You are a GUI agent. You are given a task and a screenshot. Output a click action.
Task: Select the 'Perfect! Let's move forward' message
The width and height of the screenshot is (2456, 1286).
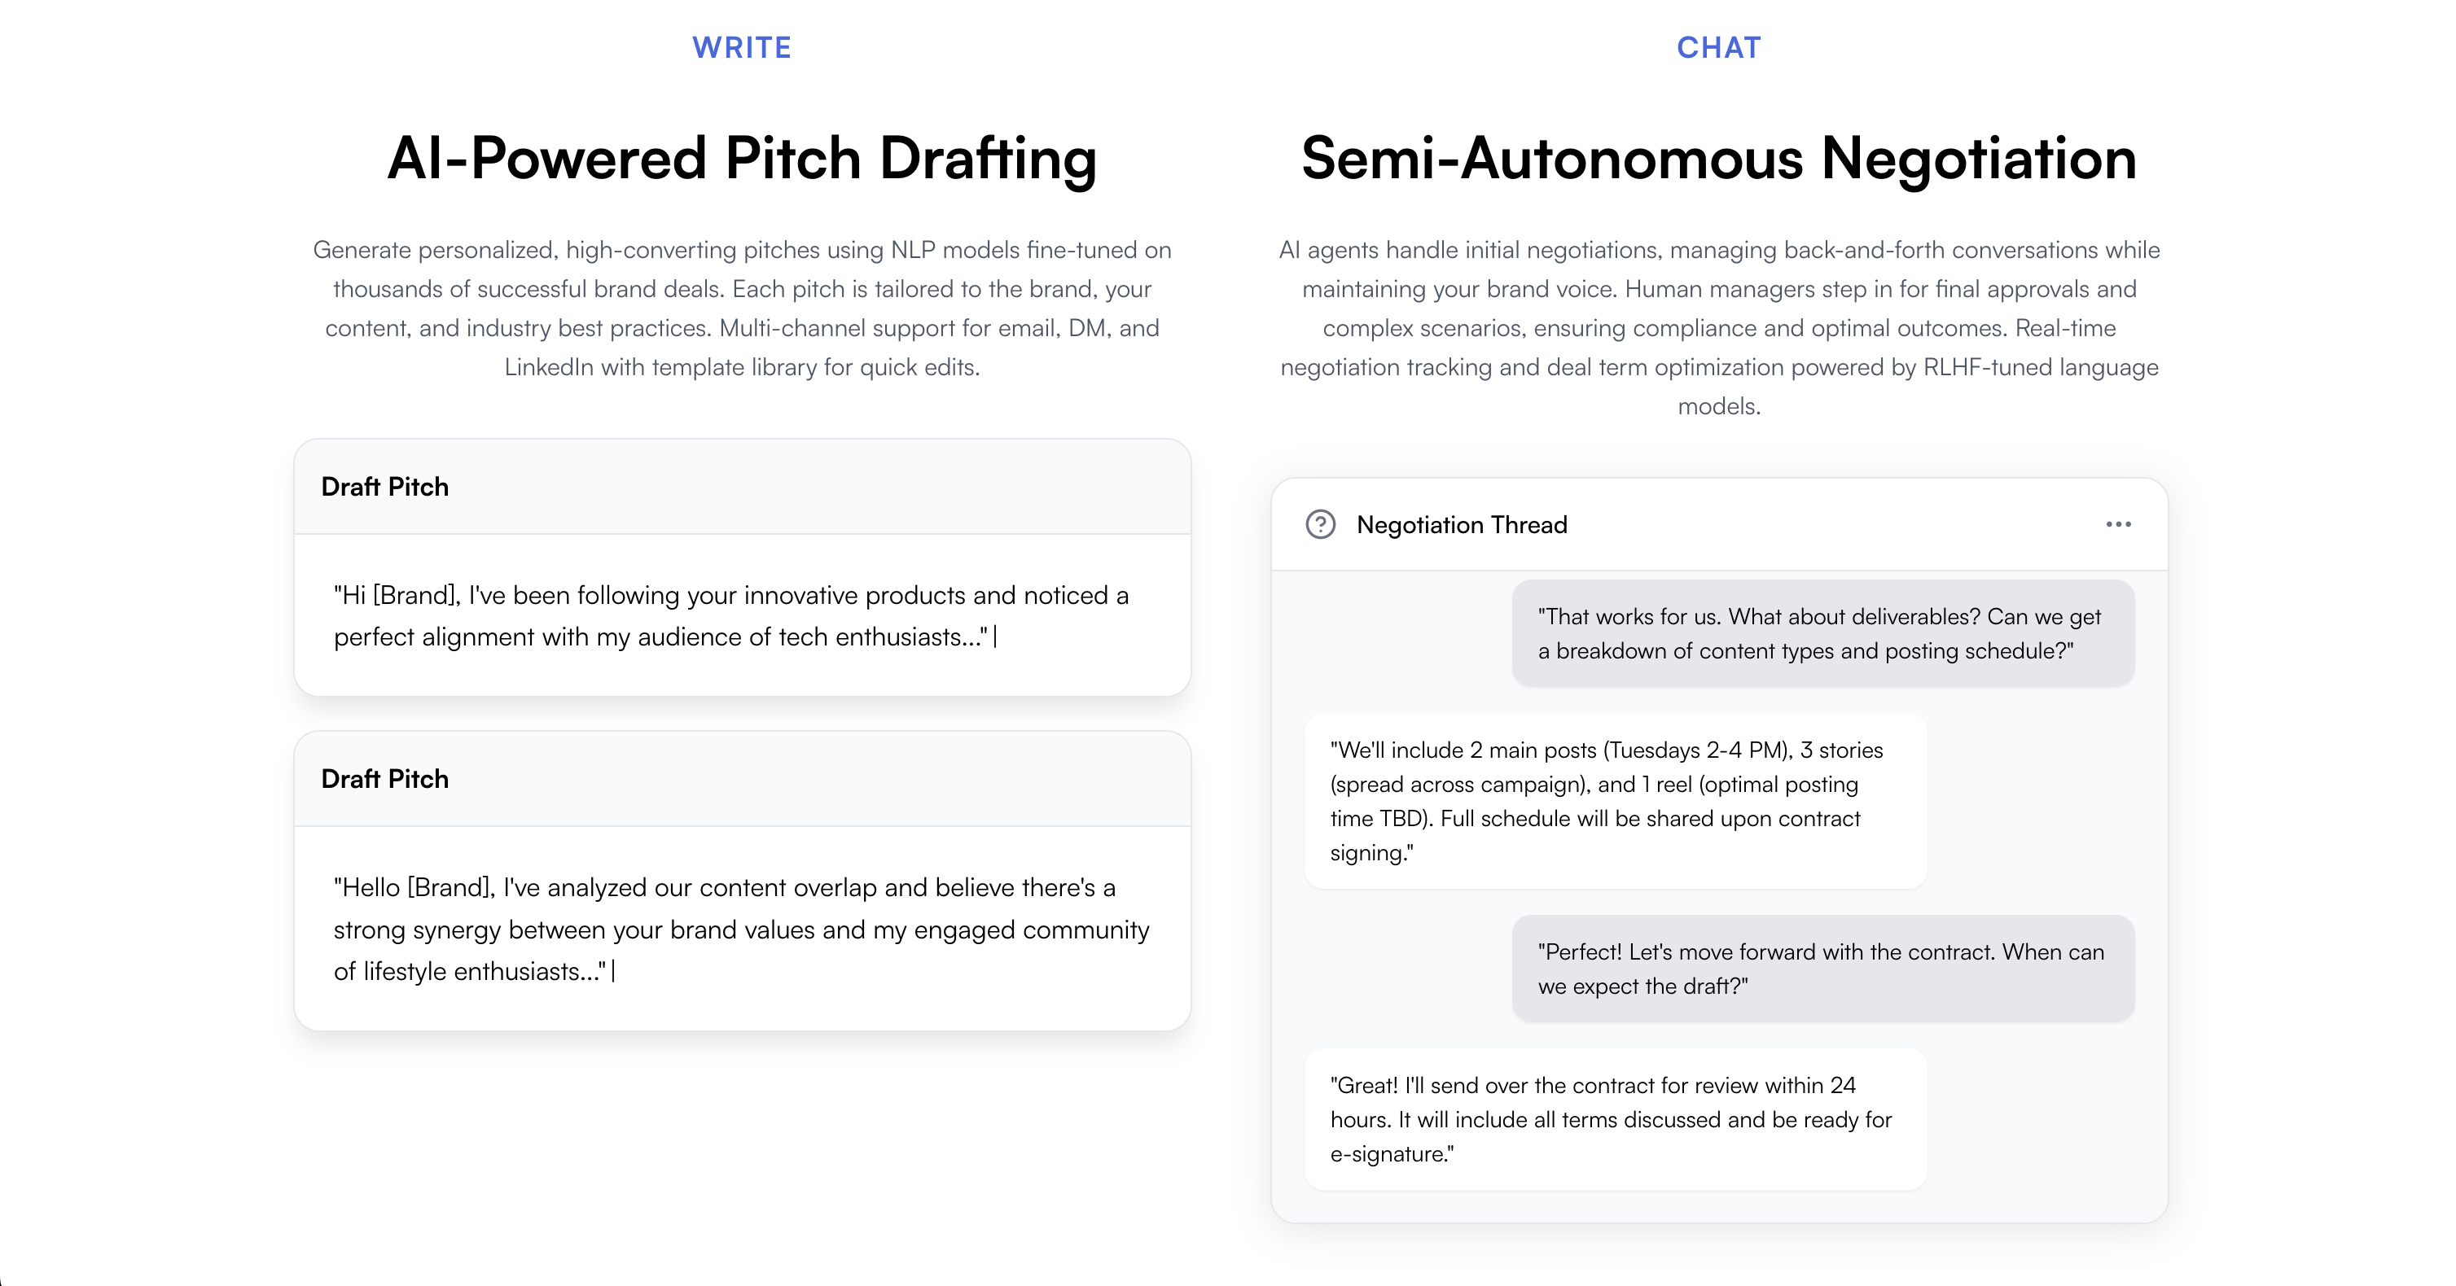(1823, 969)
